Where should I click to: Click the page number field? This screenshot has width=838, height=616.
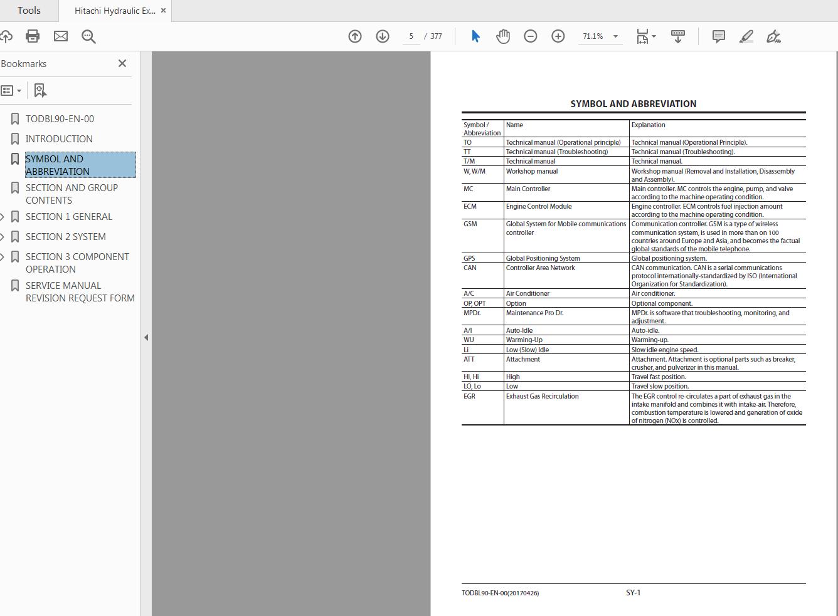click(x=411, y=36)
